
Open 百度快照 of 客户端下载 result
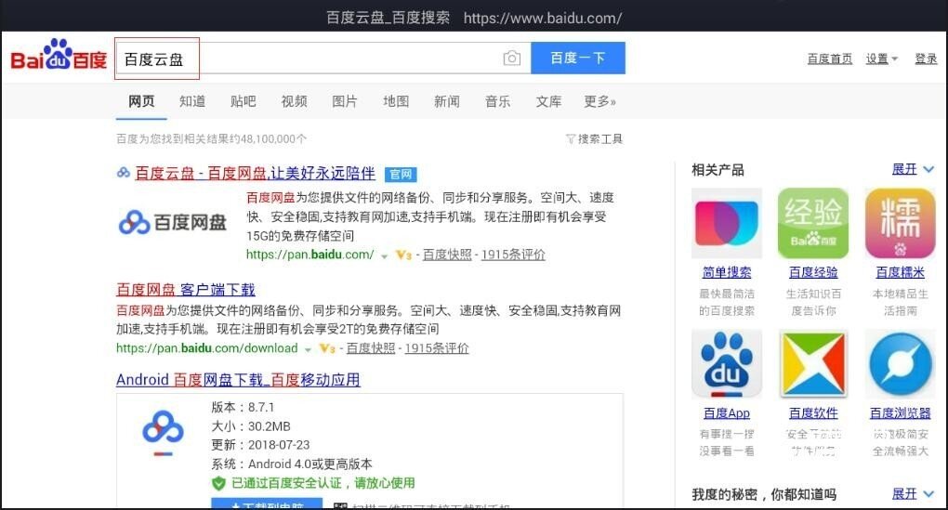[371, 348]
